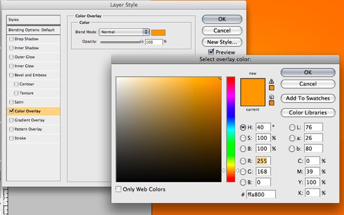
Task: Enable the Drop Shadow checkbox
Action: [x=11, y=39]
